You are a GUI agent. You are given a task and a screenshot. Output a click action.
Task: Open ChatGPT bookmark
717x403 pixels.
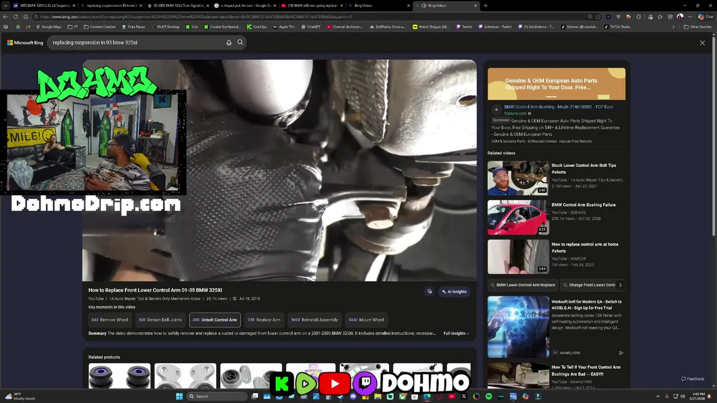click(310, 27)
